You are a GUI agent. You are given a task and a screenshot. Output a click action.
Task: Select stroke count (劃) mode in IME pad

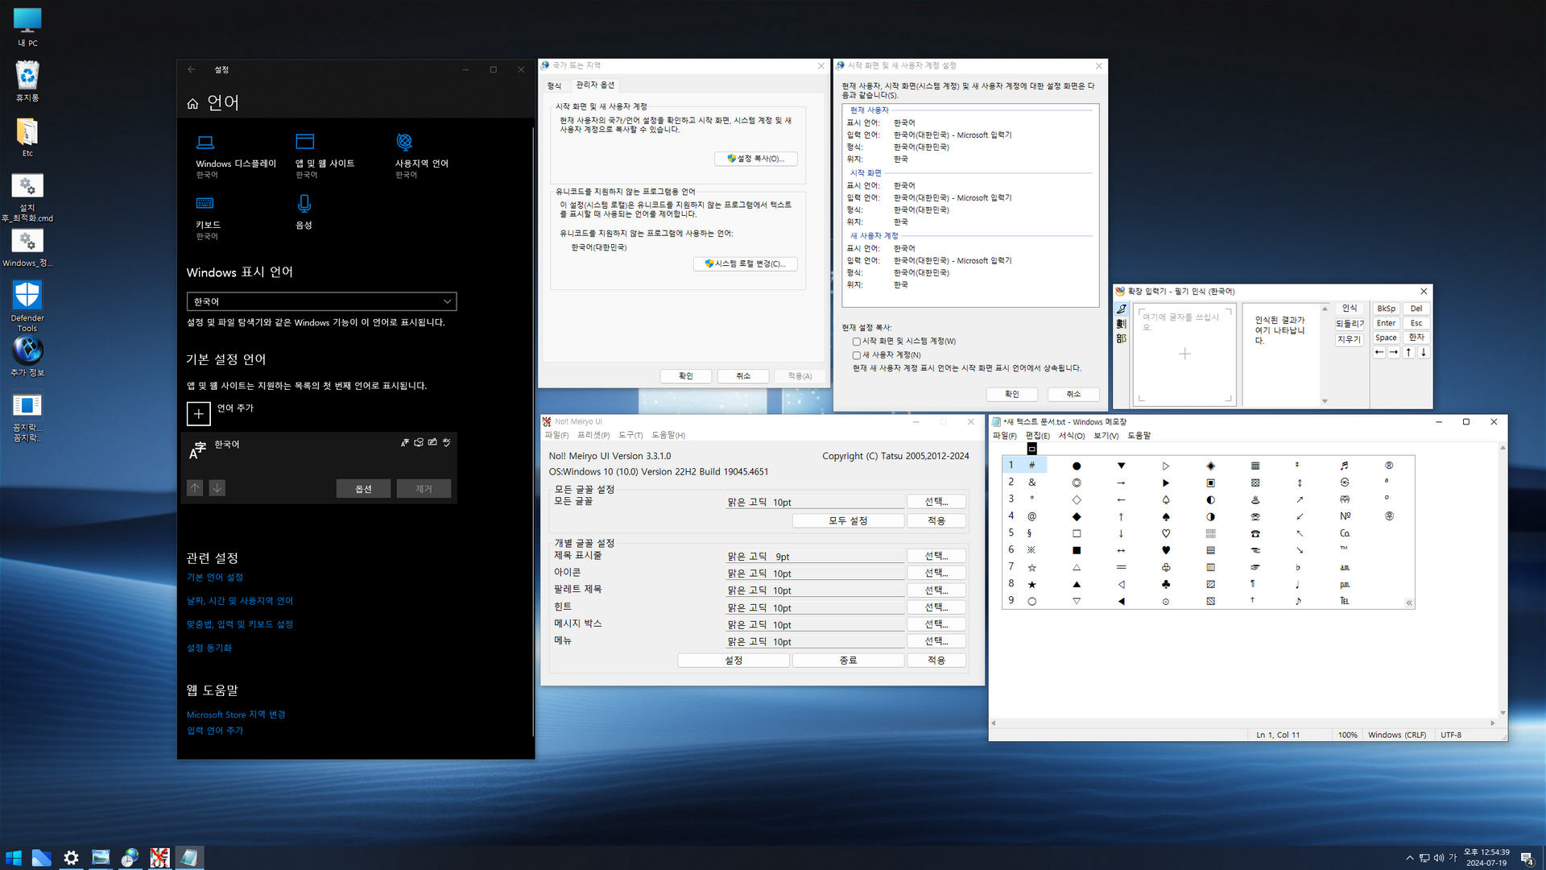[x=1121, y=324]
